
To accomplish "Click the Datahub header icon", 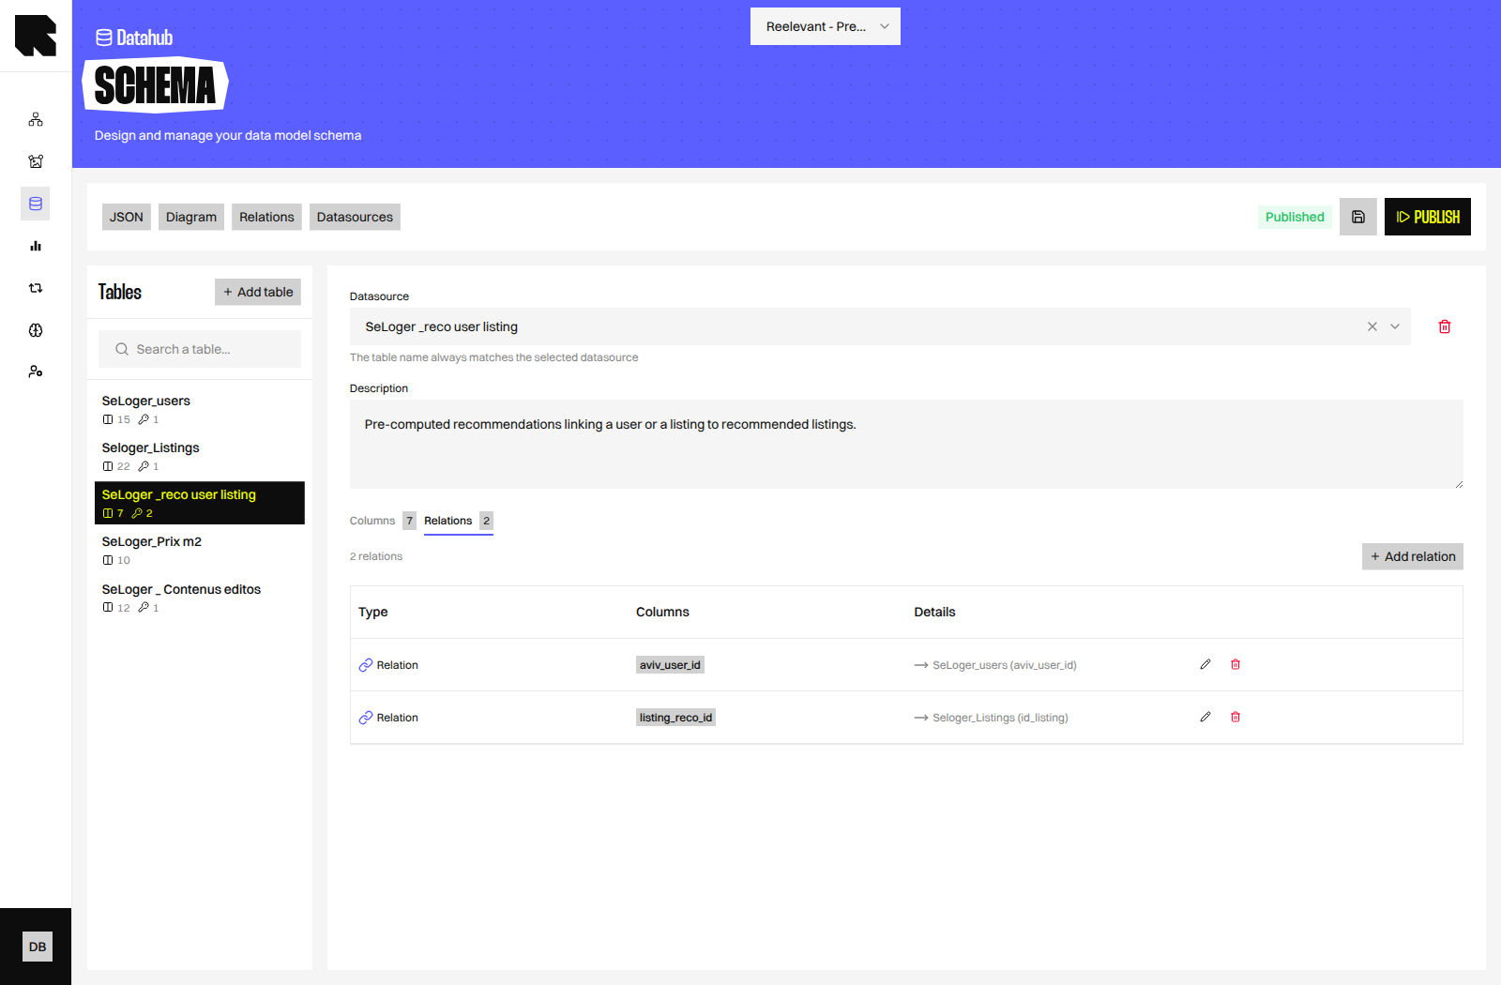I will tap(104, 38).
